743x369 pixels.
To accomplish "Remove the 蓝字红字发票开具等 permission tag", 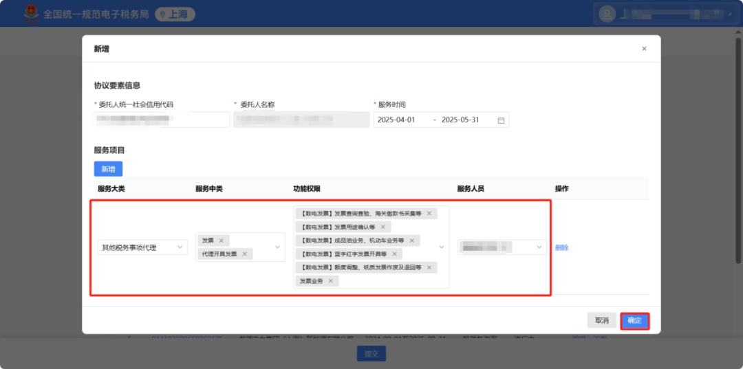I will 394,254.
